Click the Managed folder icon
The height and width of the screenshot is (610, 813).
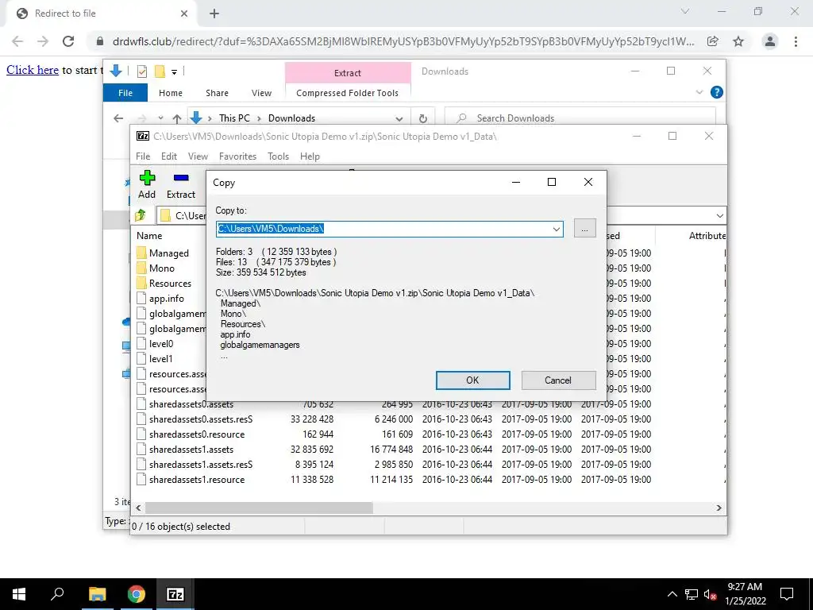click(141, 253)
